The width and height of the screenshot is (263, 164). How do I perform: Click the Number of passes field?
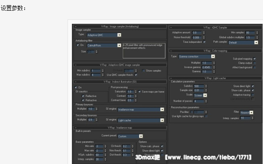click(199, 101)
